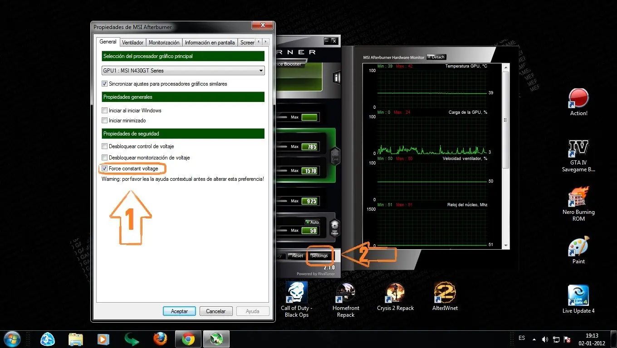The width and height of the screenshot is (617, 348).
Task: Open the GPU1 MSI N430GT Series dropdown
Action: [x=183, y=71]
